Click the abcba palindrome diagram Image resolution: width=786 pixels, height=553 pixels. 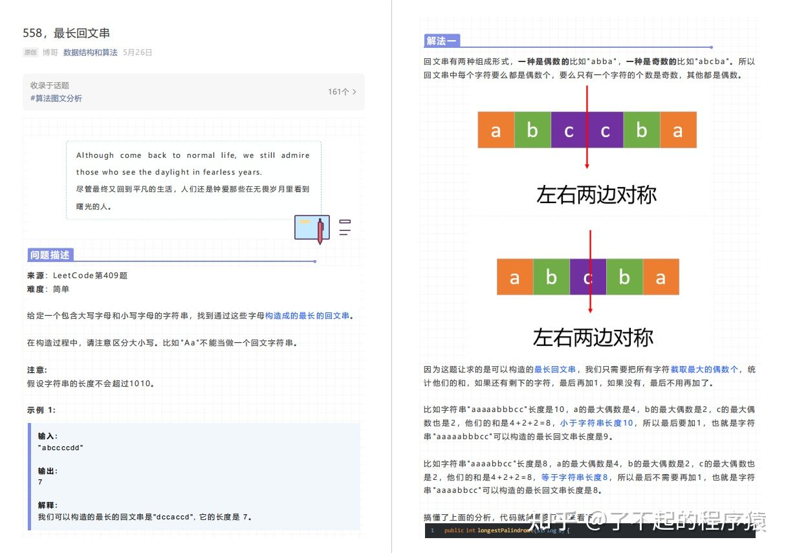click(x=588, y=277)
